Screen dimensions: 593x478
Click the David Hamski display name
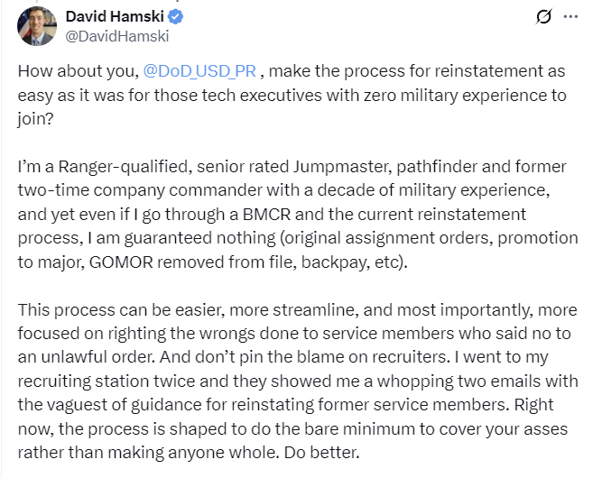pyautogui.click(x=115, y=16)
